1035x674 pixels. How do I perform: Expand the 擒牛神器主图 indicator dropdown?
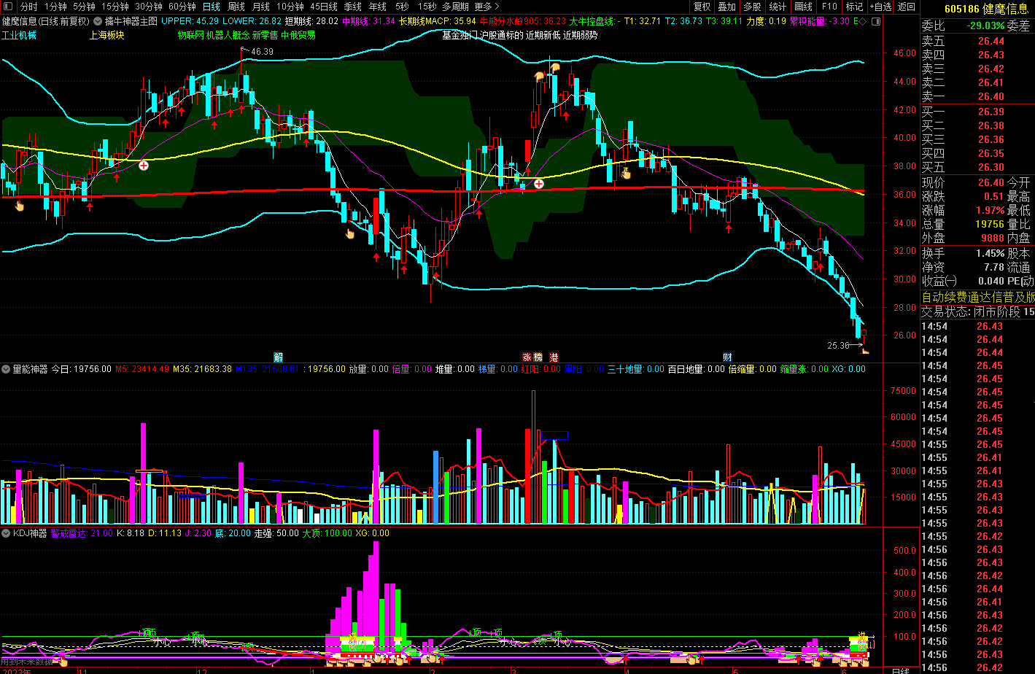pyautogui.click(x=98, y=21)
